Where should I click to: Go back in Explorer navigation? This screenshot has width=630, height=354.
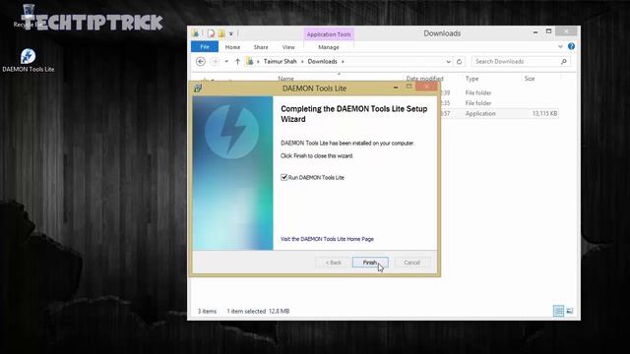[x=201, y=61]
